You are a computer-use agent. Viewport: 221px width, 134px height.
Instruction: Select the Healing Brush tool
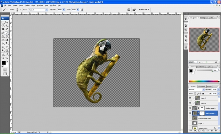pyautogui.click(x=3, y=33)
